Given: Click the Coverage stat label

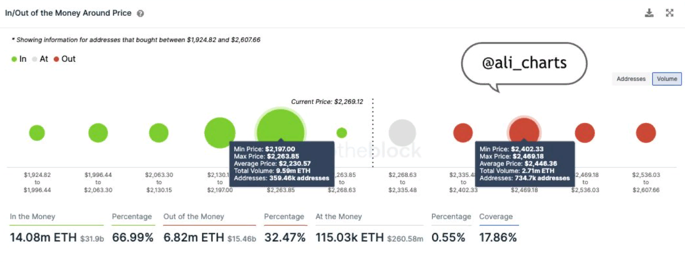Looking at the screenshot, I should 496,216.
